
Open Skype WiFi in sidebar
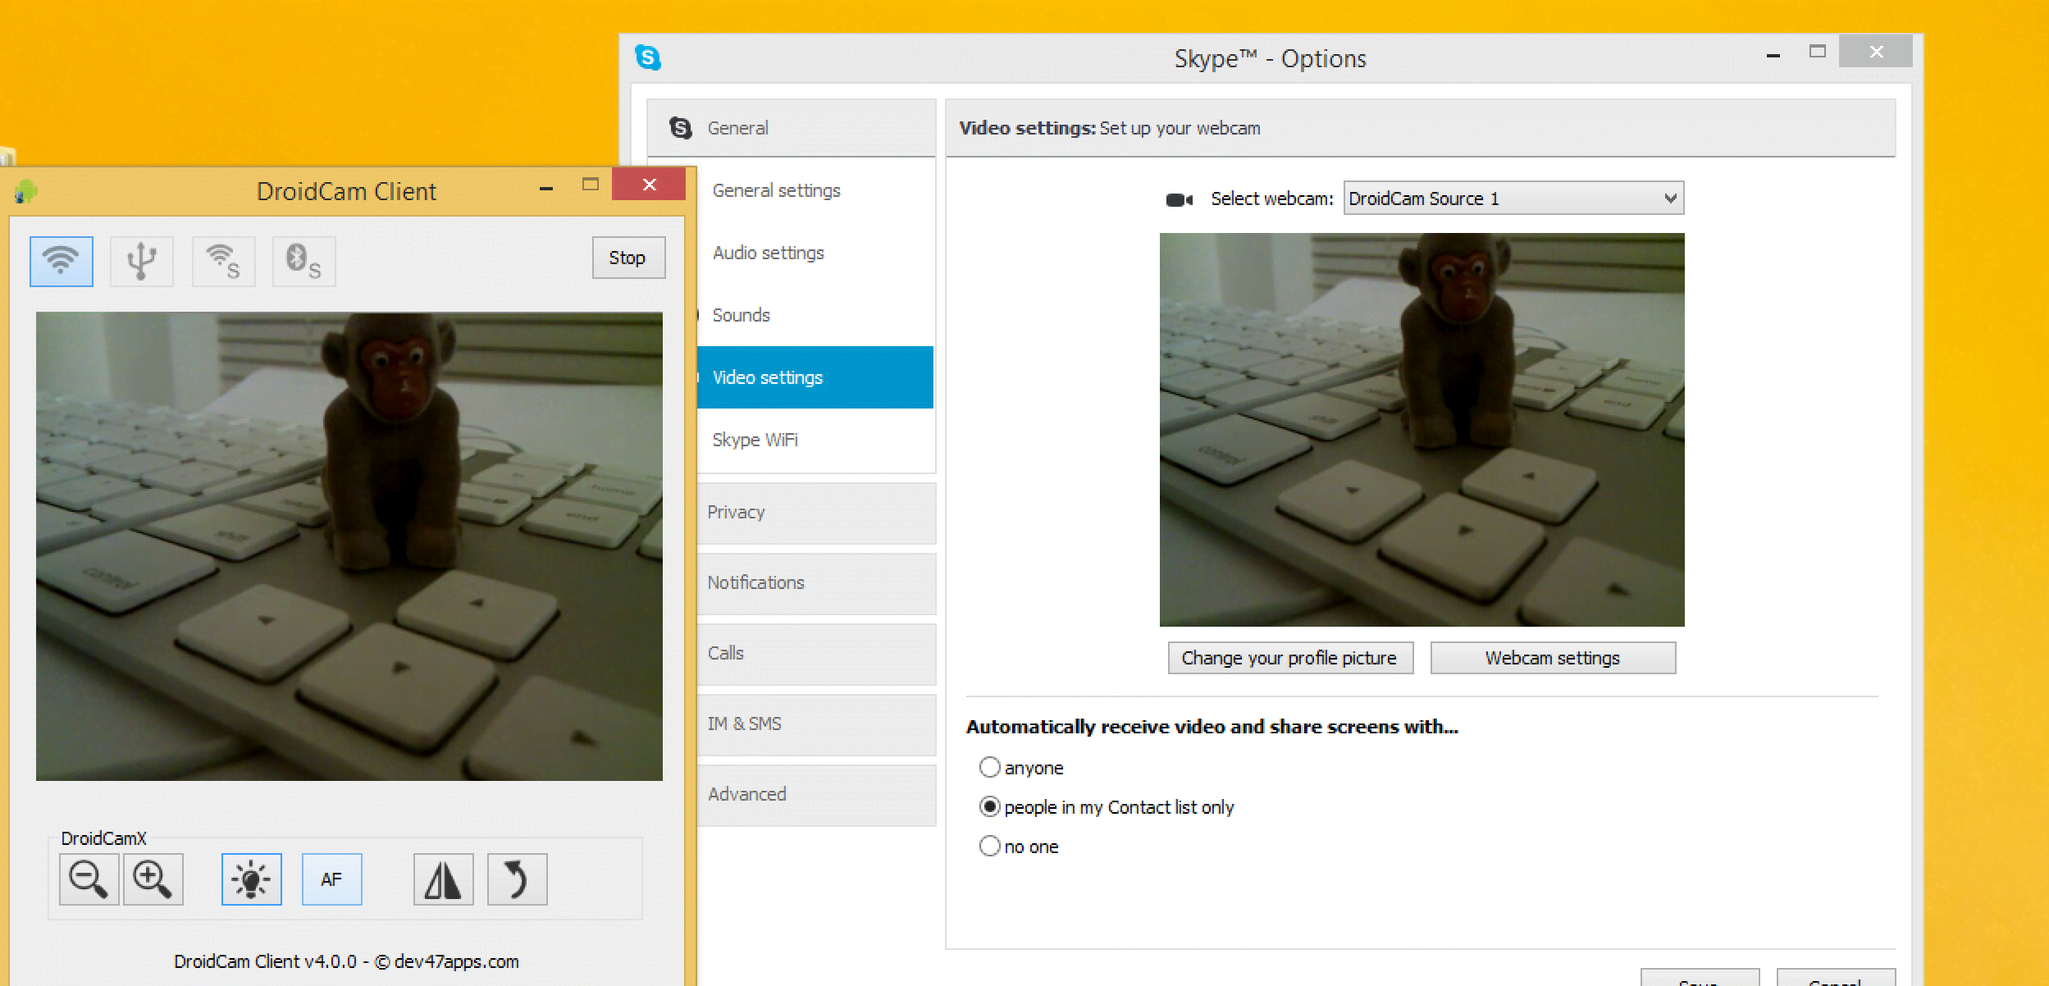coord(815,440)
